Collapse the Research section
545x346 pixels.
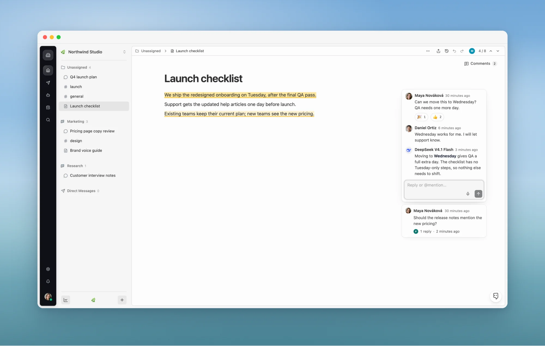(x=74, y=166)
